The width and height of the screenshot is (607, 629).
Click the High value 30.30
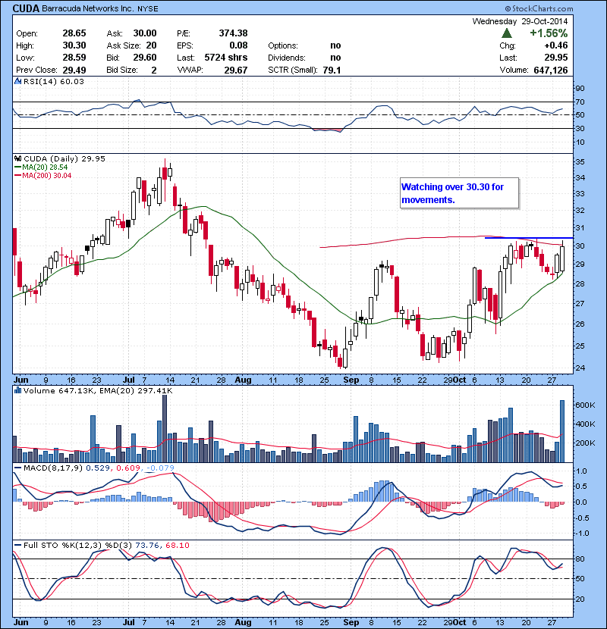click(74, 45)
